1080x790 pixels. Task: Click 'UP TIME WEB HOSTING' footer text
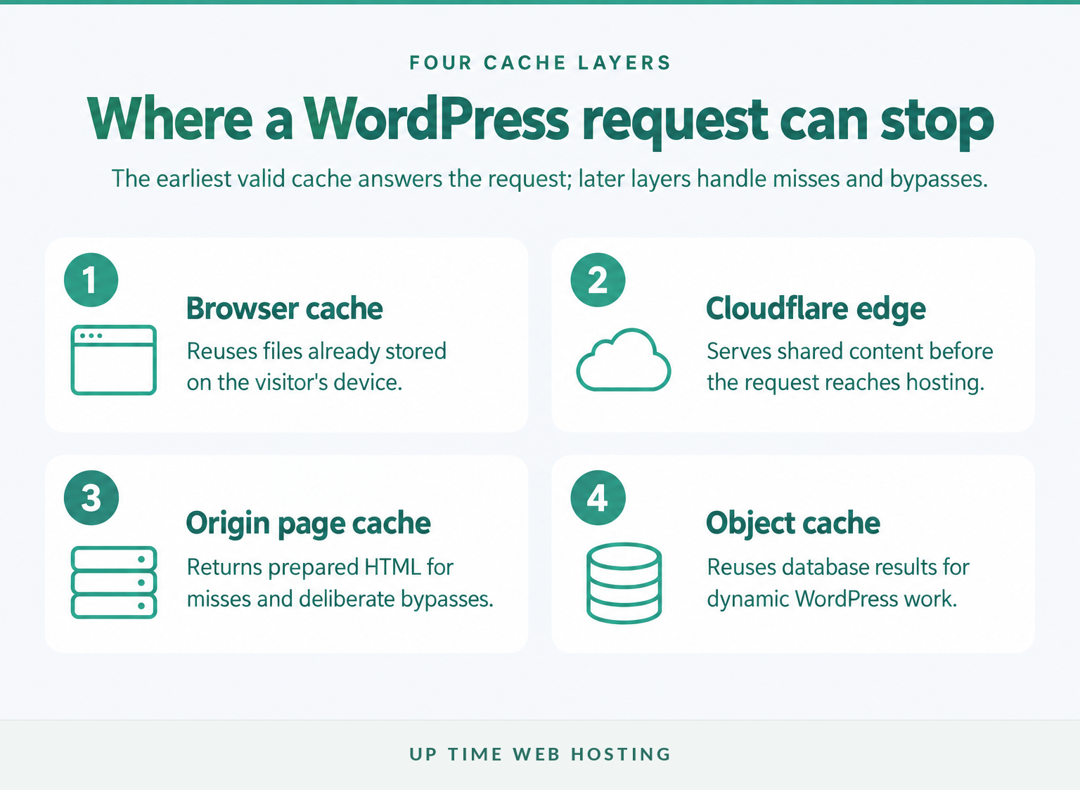(x=540, y=754)
